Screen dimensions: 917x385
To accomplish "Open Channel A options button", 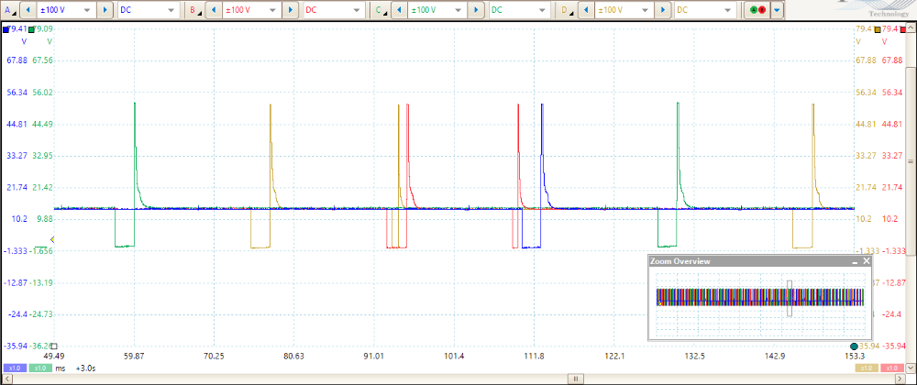I will coord(9,10).
